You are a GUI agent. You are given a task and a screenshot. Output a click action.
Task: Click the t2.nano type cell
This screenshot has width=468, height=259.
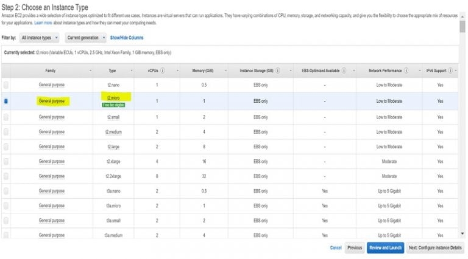113,85
